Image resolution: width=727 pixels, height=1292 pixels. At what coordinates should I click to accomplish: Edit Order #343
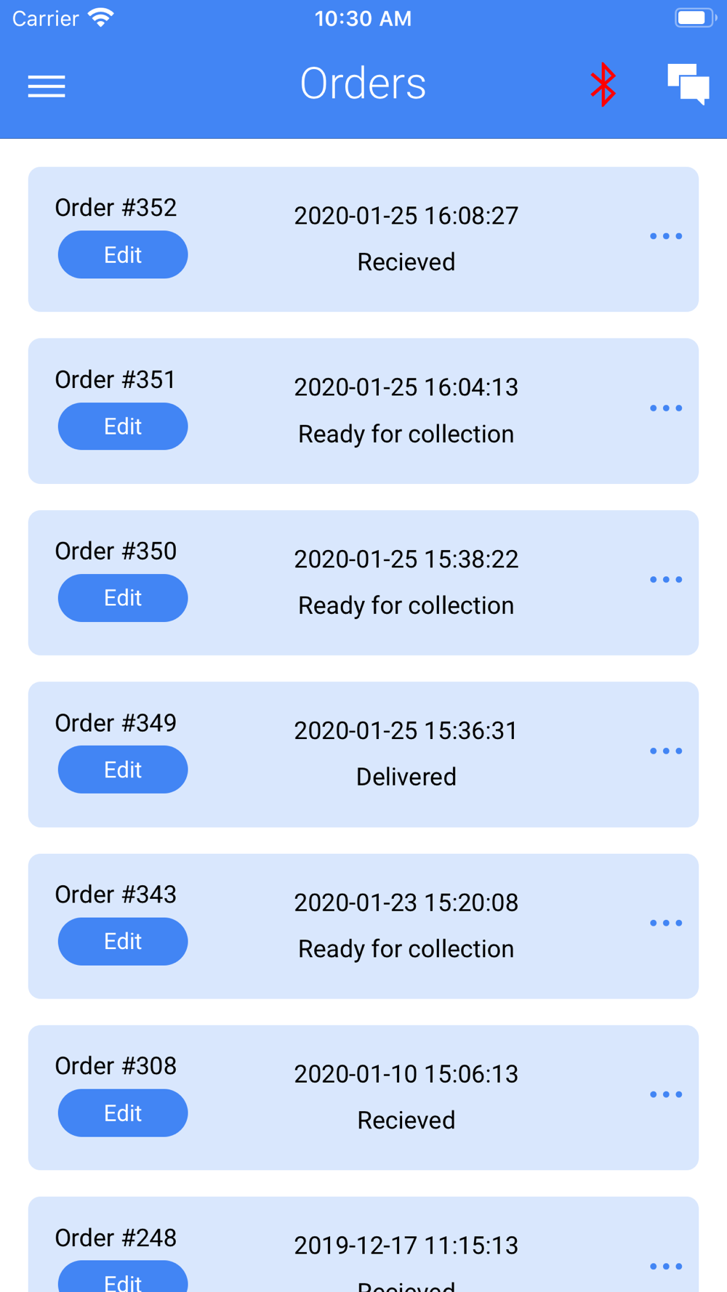(x=123, y=941)
